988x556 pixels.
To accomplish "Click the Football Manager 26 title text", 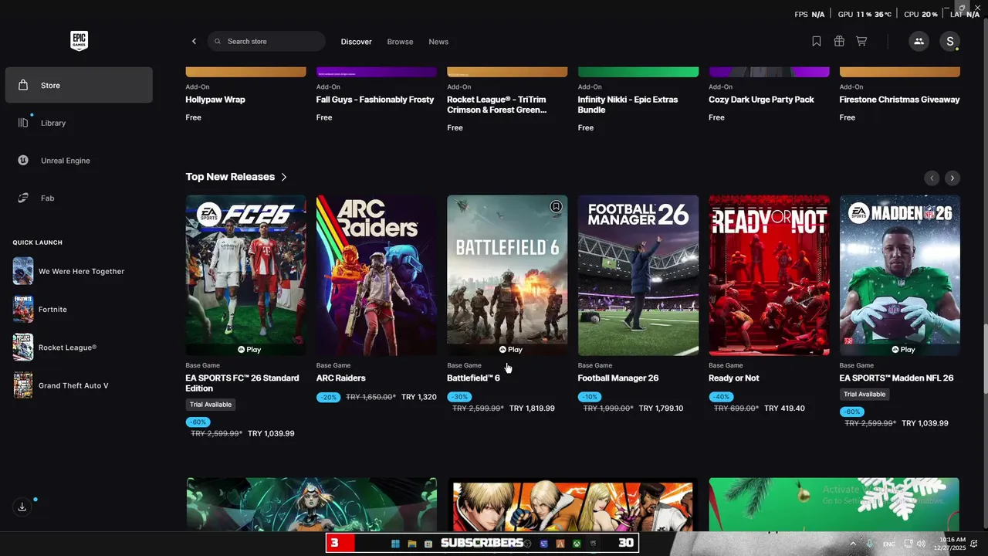I will tap(618, 378).
